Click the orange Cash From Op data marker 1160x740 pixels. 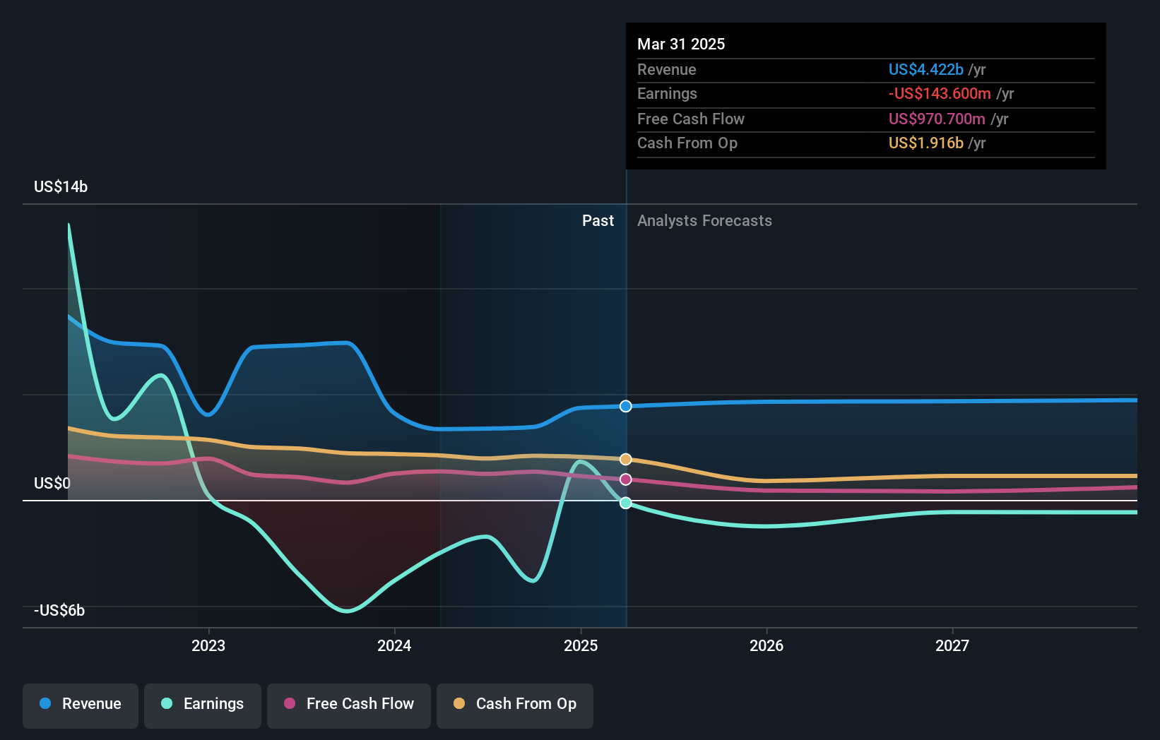(626, 460)
